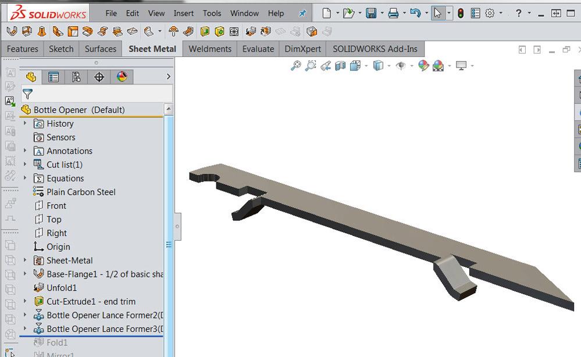
Task: Click the Undo arrow icon
Action: (415, 13)
